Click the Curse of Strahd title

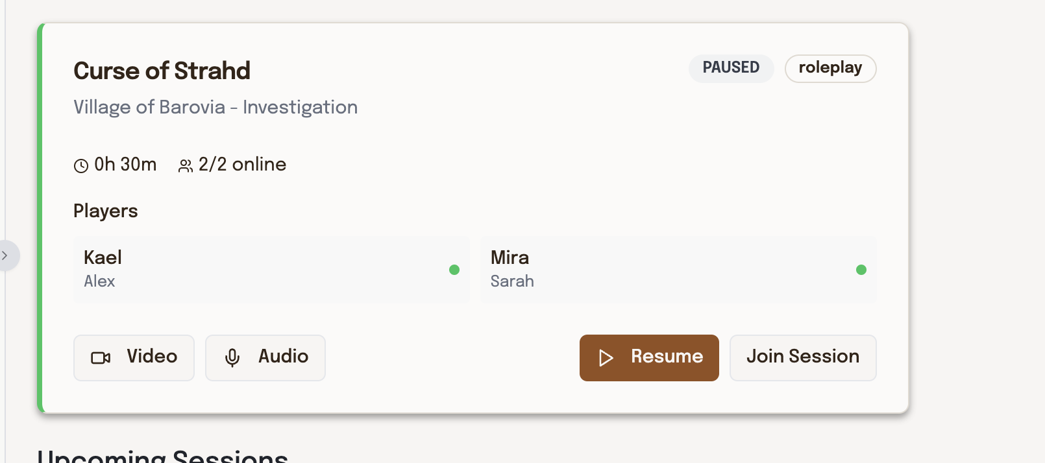(x=162, y=71)
